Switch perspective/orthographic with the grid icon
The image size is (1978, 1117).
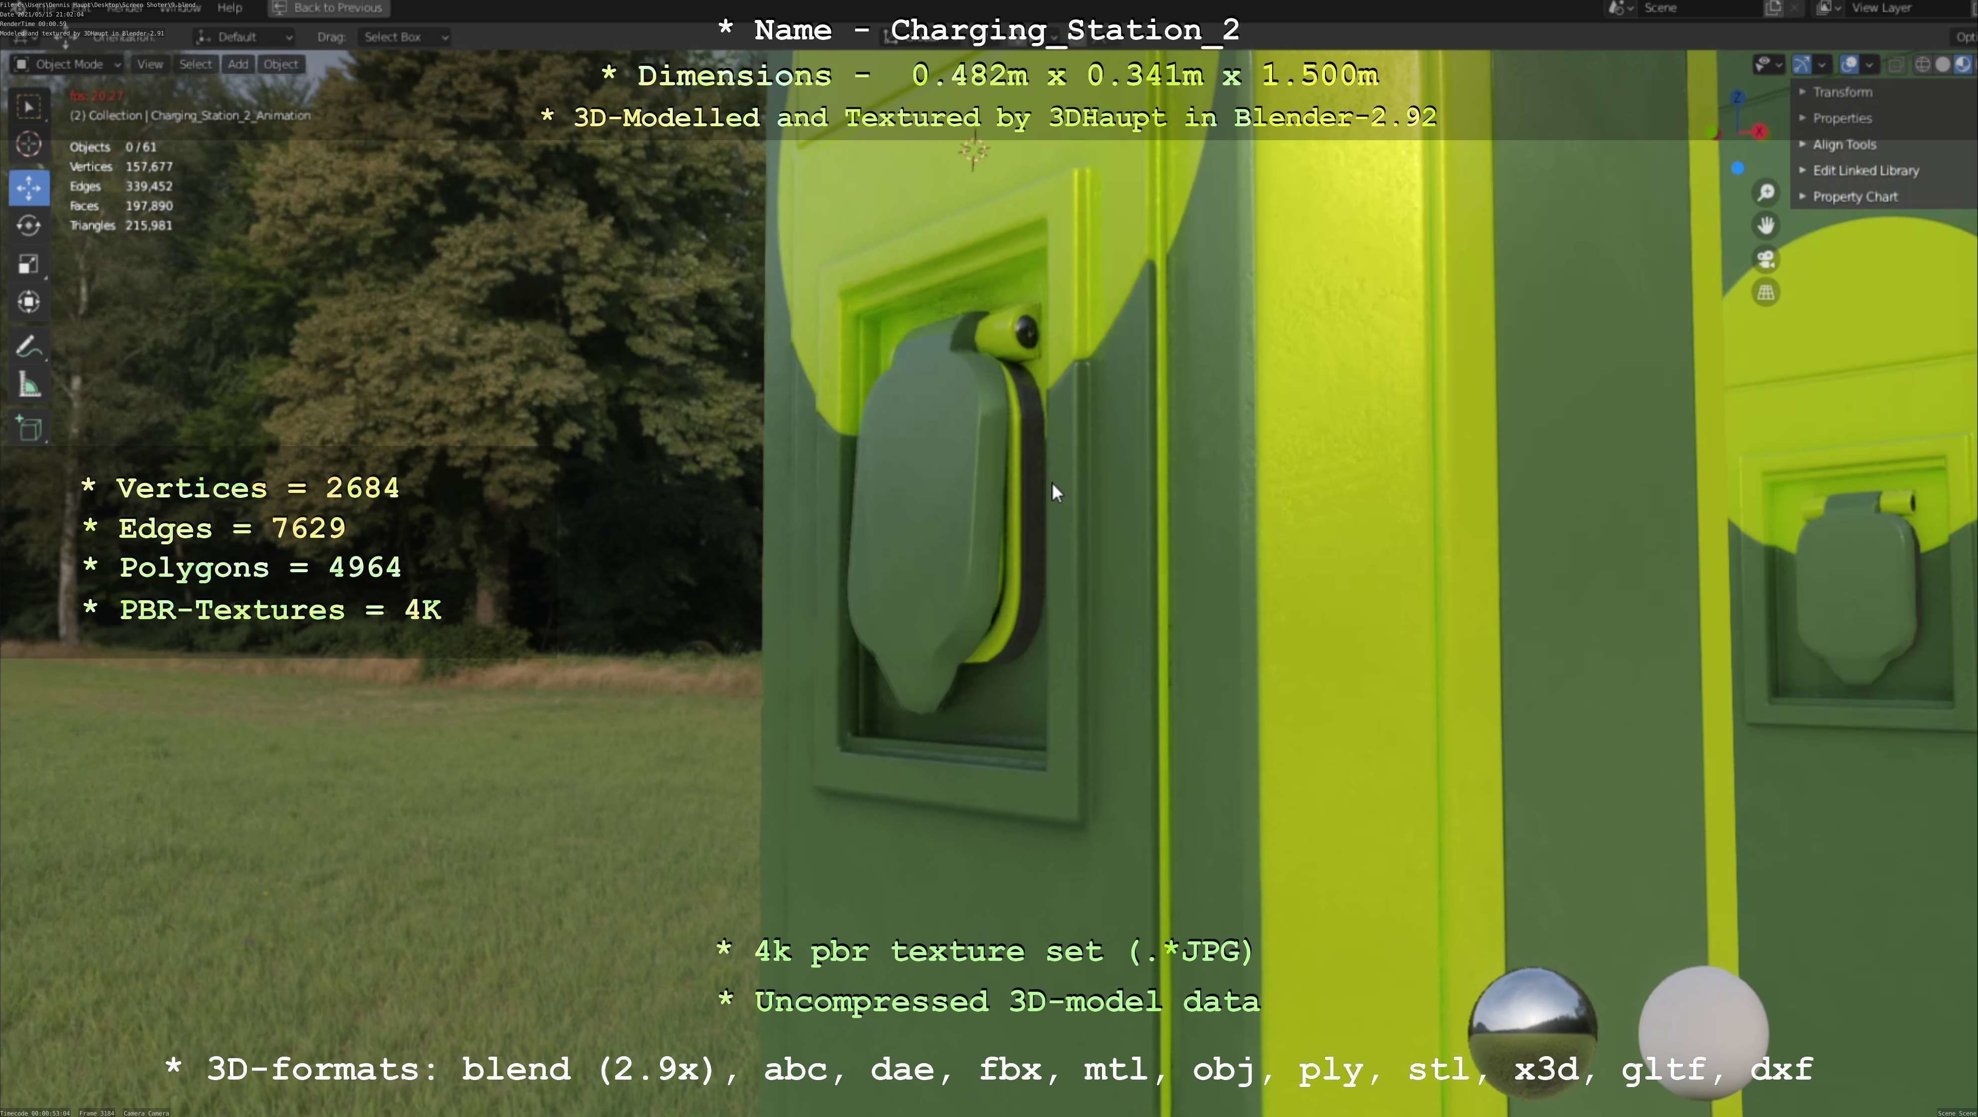pyautogui.click(x=1766, y=292)
